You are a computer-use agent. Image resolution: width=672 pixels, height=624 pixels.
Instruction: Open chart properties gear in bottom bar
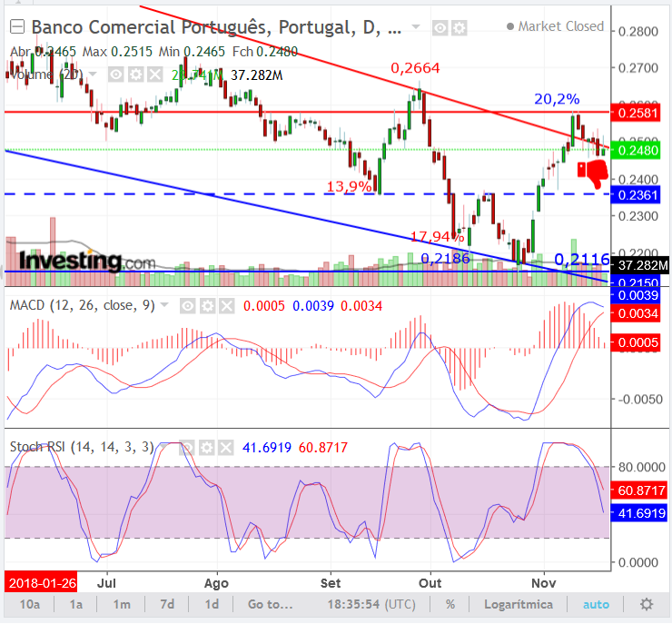[x=647, y=604]
